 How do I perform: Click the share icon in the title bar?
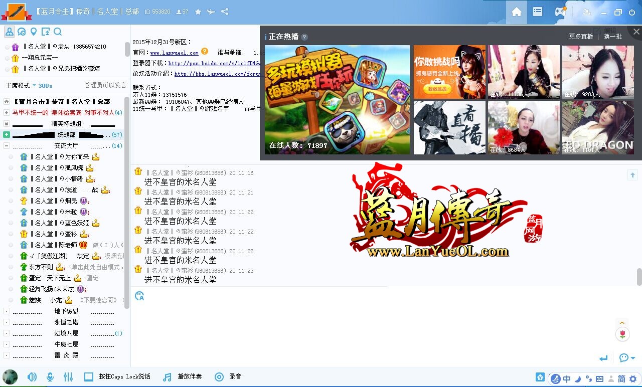click(225, 12)
